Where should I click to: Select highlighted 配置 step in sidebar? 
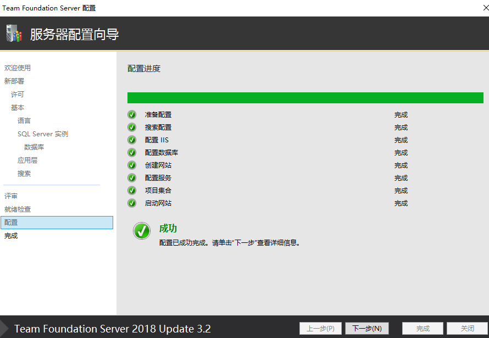pyautogui.click(x=57, y=223)
